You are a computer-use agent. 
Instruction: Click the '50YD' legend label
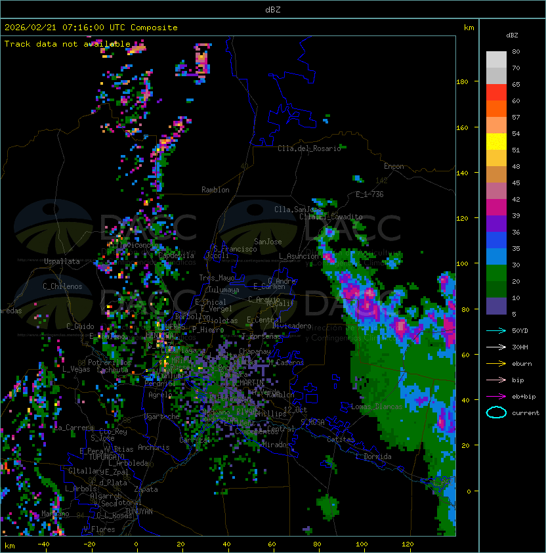[x=520, y=330]
